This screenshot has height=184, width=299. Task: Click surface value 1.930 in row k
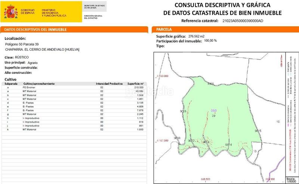140,130
